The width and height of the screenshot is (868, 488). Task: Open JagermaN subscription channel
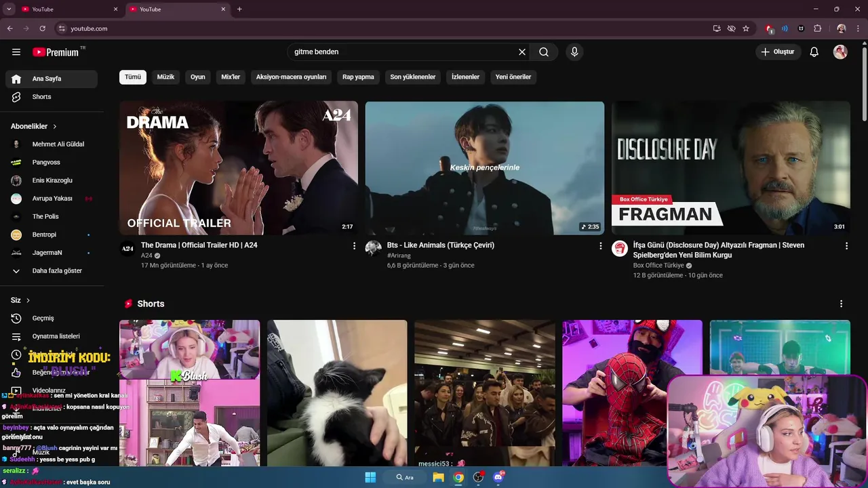(52, 253)
